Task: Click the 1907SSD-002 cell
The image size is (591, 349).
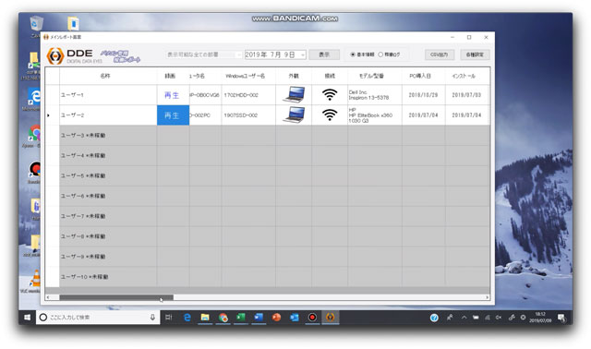Action: [248, 115]
